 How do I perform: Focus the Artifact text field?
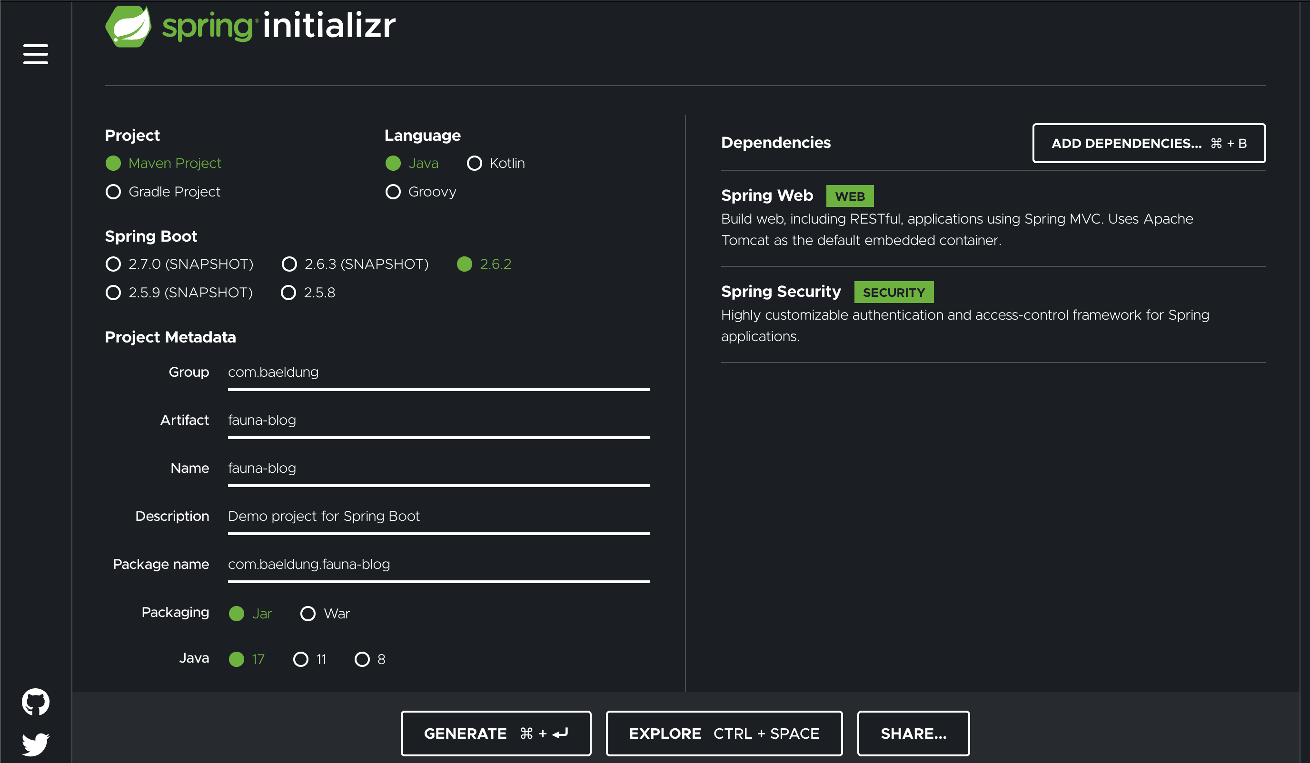tap(438, 420)
